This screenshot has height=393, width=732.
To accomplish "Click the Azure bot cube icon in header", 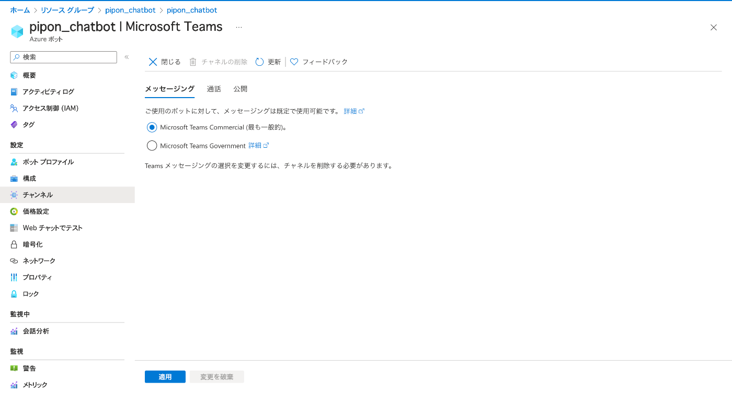I will pyautogui.click(x=17, y=31).
